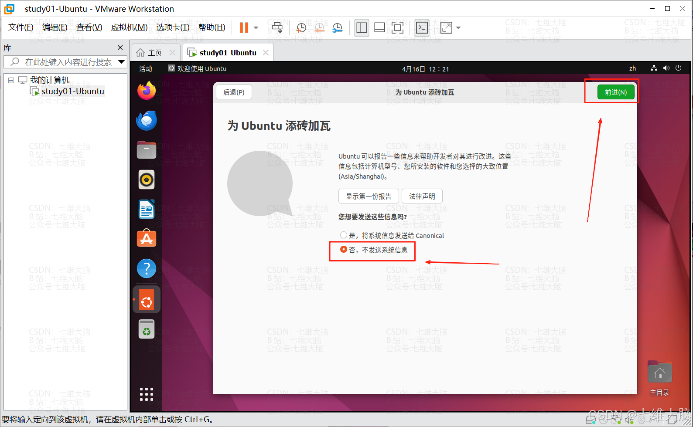Screen dimensions: 693x427
Task: Click the power icon in Ubuntu top bar
Action: coord(678,68)
